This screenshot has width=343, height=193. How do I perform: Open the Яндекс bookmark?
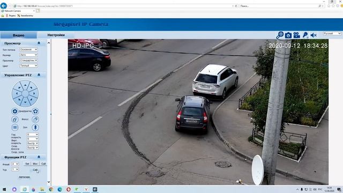coord(11,16)
